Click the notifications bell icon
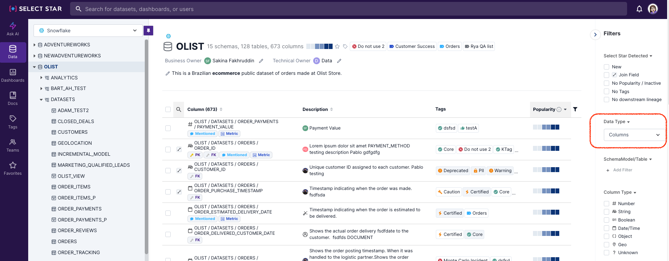Viewport: 669px width, 261px height. (x=639, y=9)
